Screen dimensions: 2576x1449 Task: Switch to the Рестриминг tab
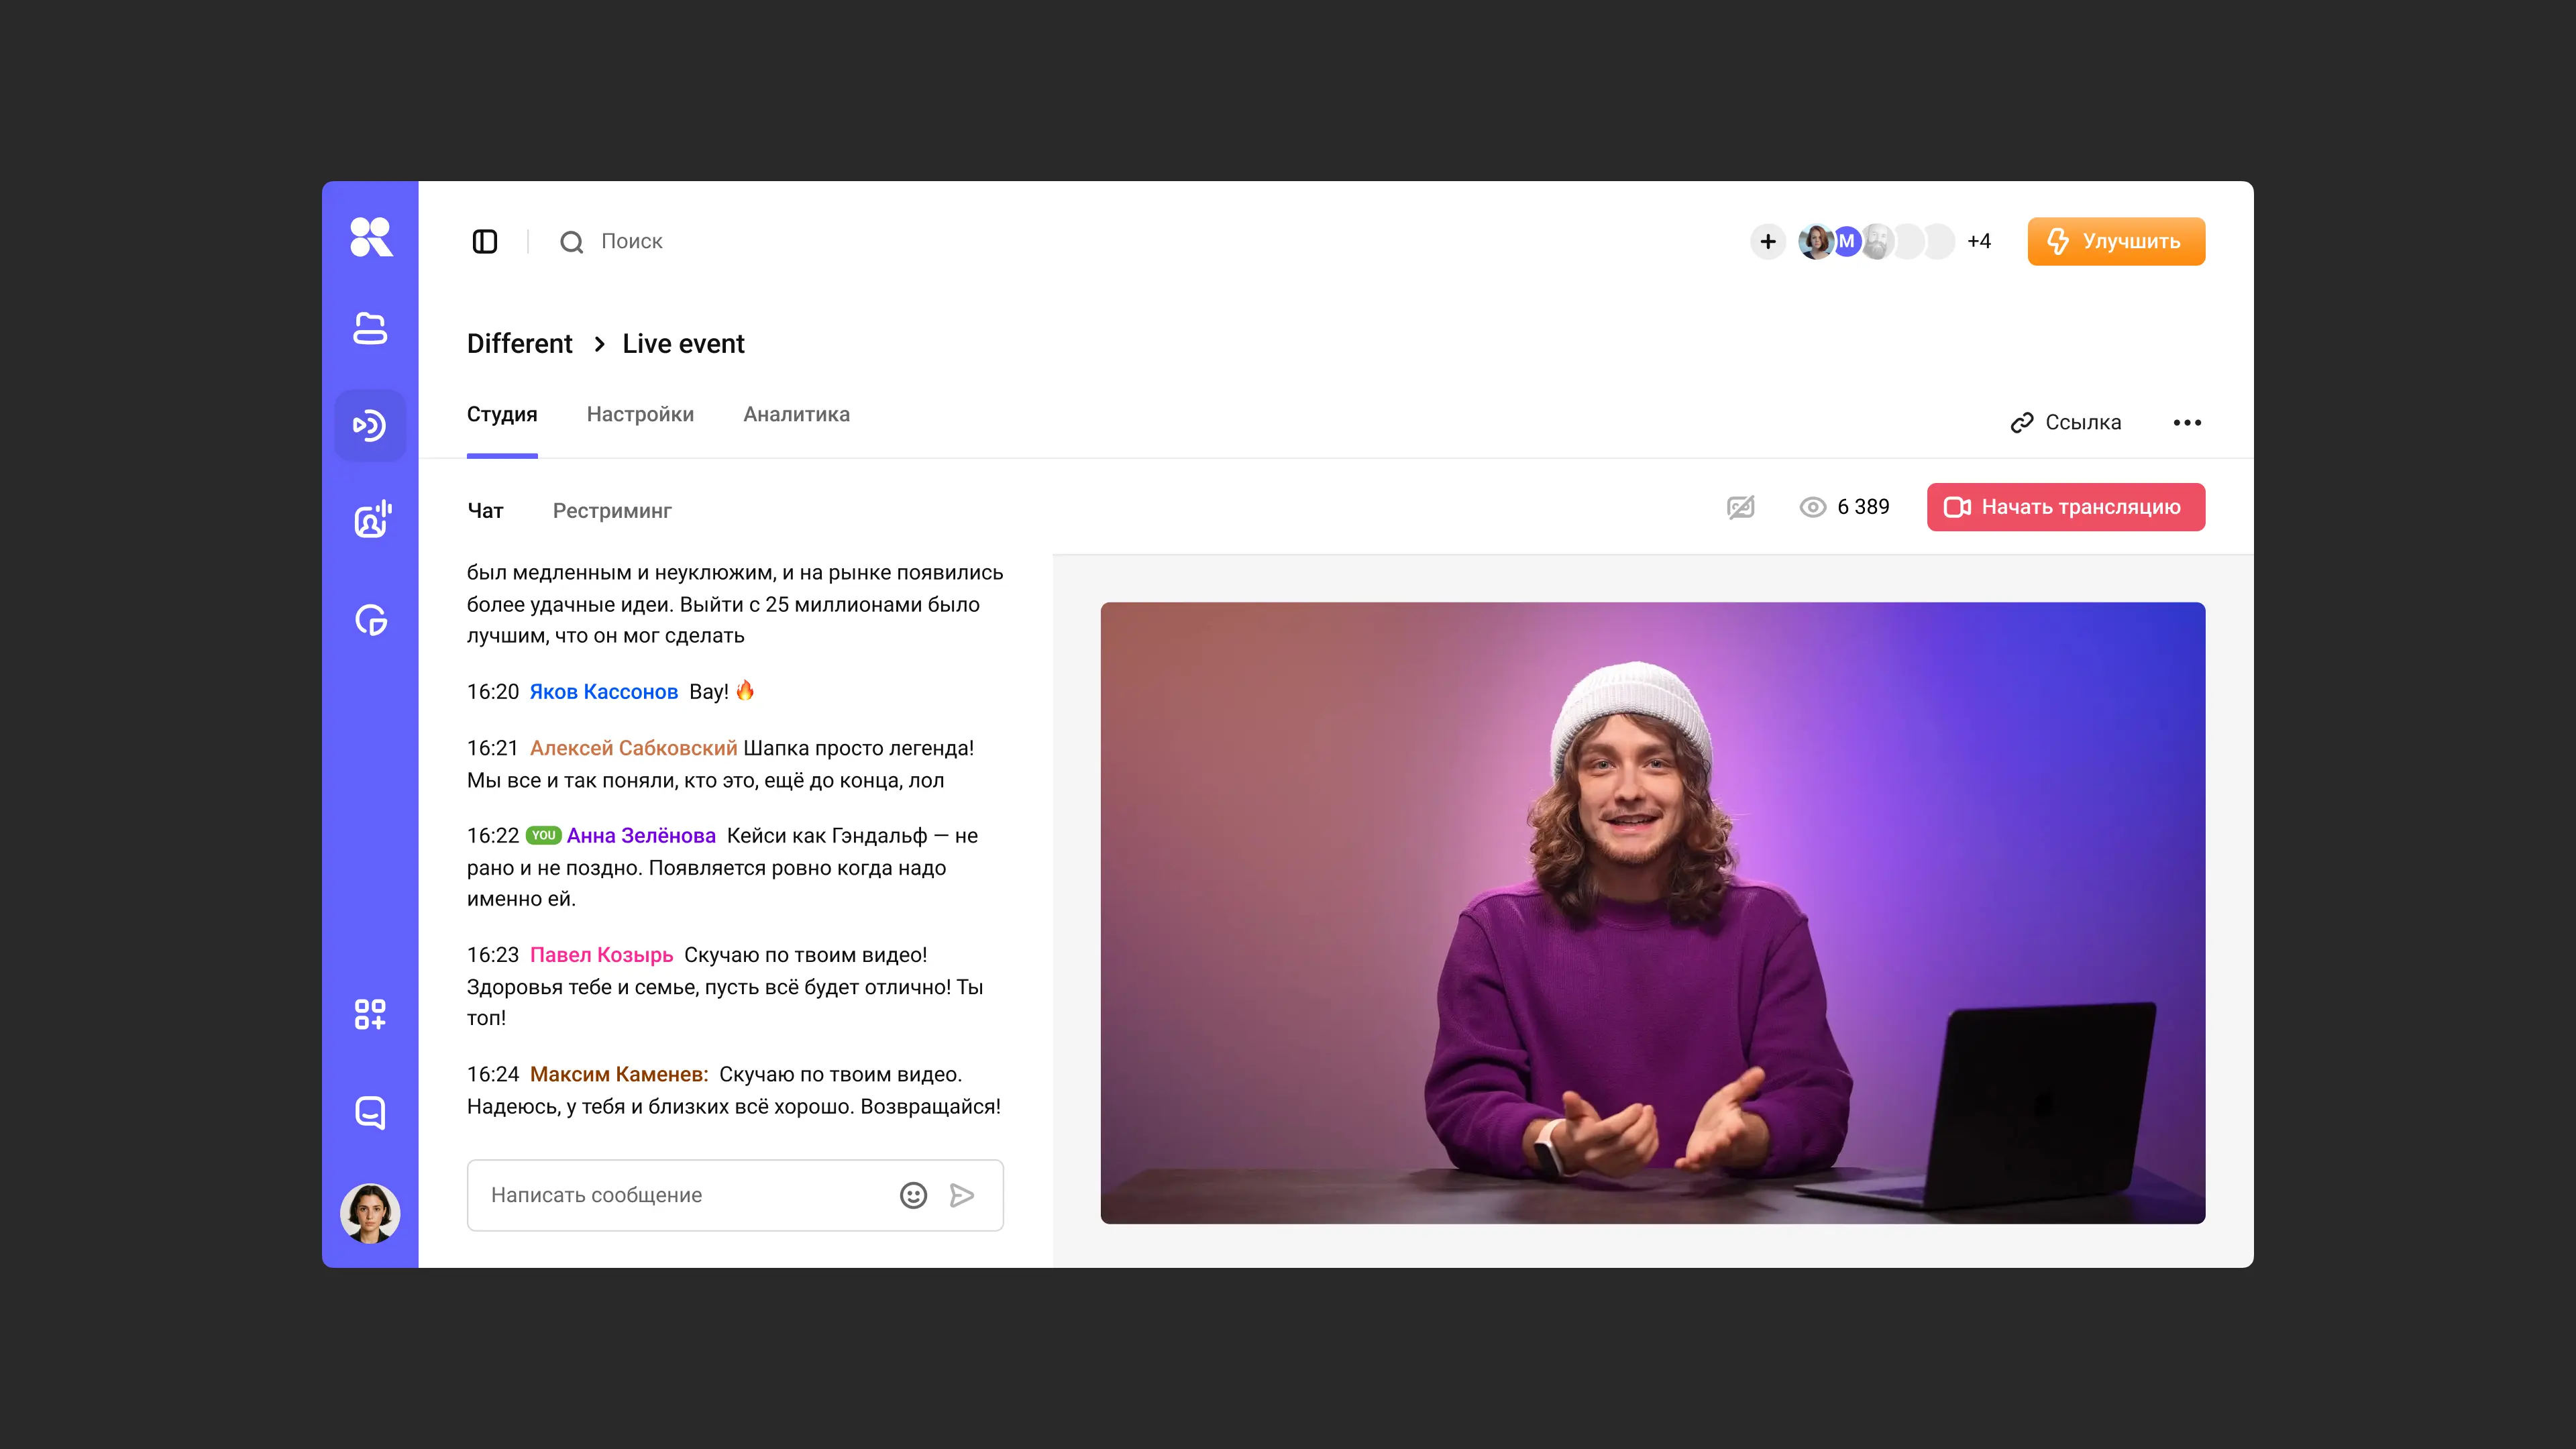coord(612,511)
